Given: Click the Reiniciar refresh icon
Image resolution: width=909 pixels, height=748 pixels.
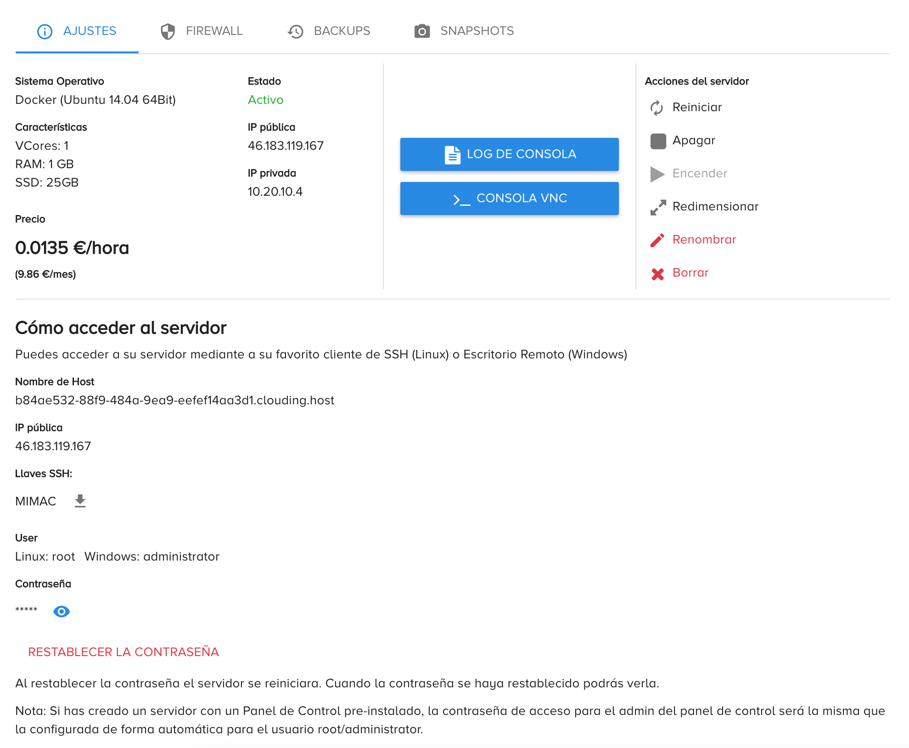Looking at the screenshot, I should (x=657, y=108).
